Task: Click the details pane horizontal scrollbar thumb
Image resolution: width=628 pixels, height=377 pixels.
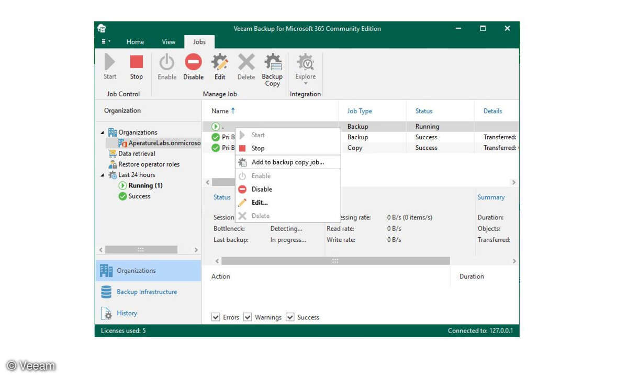Action: [x=335, y=261]
